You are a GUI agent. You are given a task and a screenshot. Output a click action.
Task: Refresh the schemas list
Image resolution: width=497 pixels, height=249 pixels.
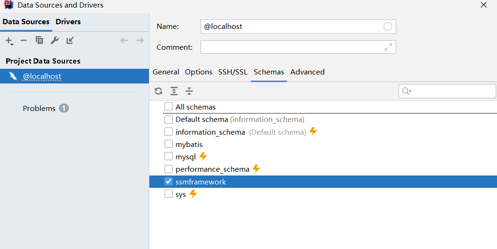coord(158,91)
